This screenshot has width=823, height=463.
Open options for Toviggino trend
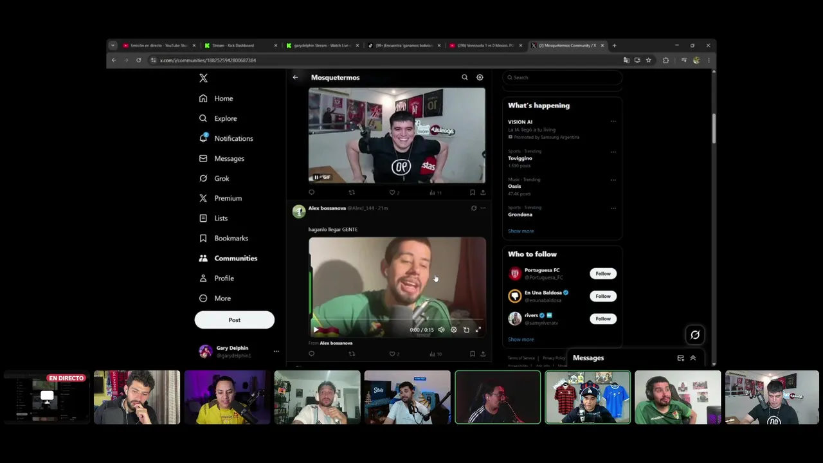613,152
